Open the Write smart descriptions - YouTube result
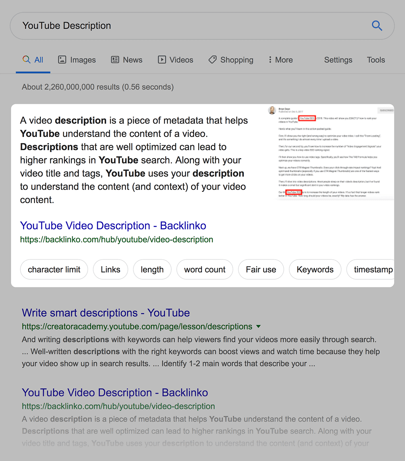This screenshot has width=405, height=461. pos(106,313)
